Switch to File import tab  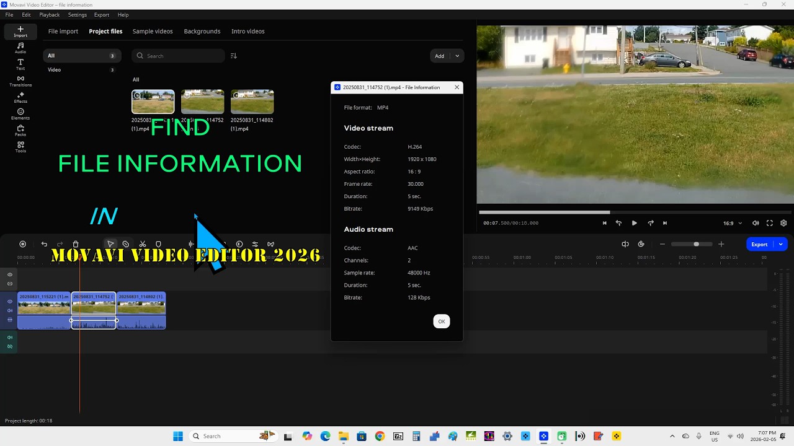(x=63, y=31)
